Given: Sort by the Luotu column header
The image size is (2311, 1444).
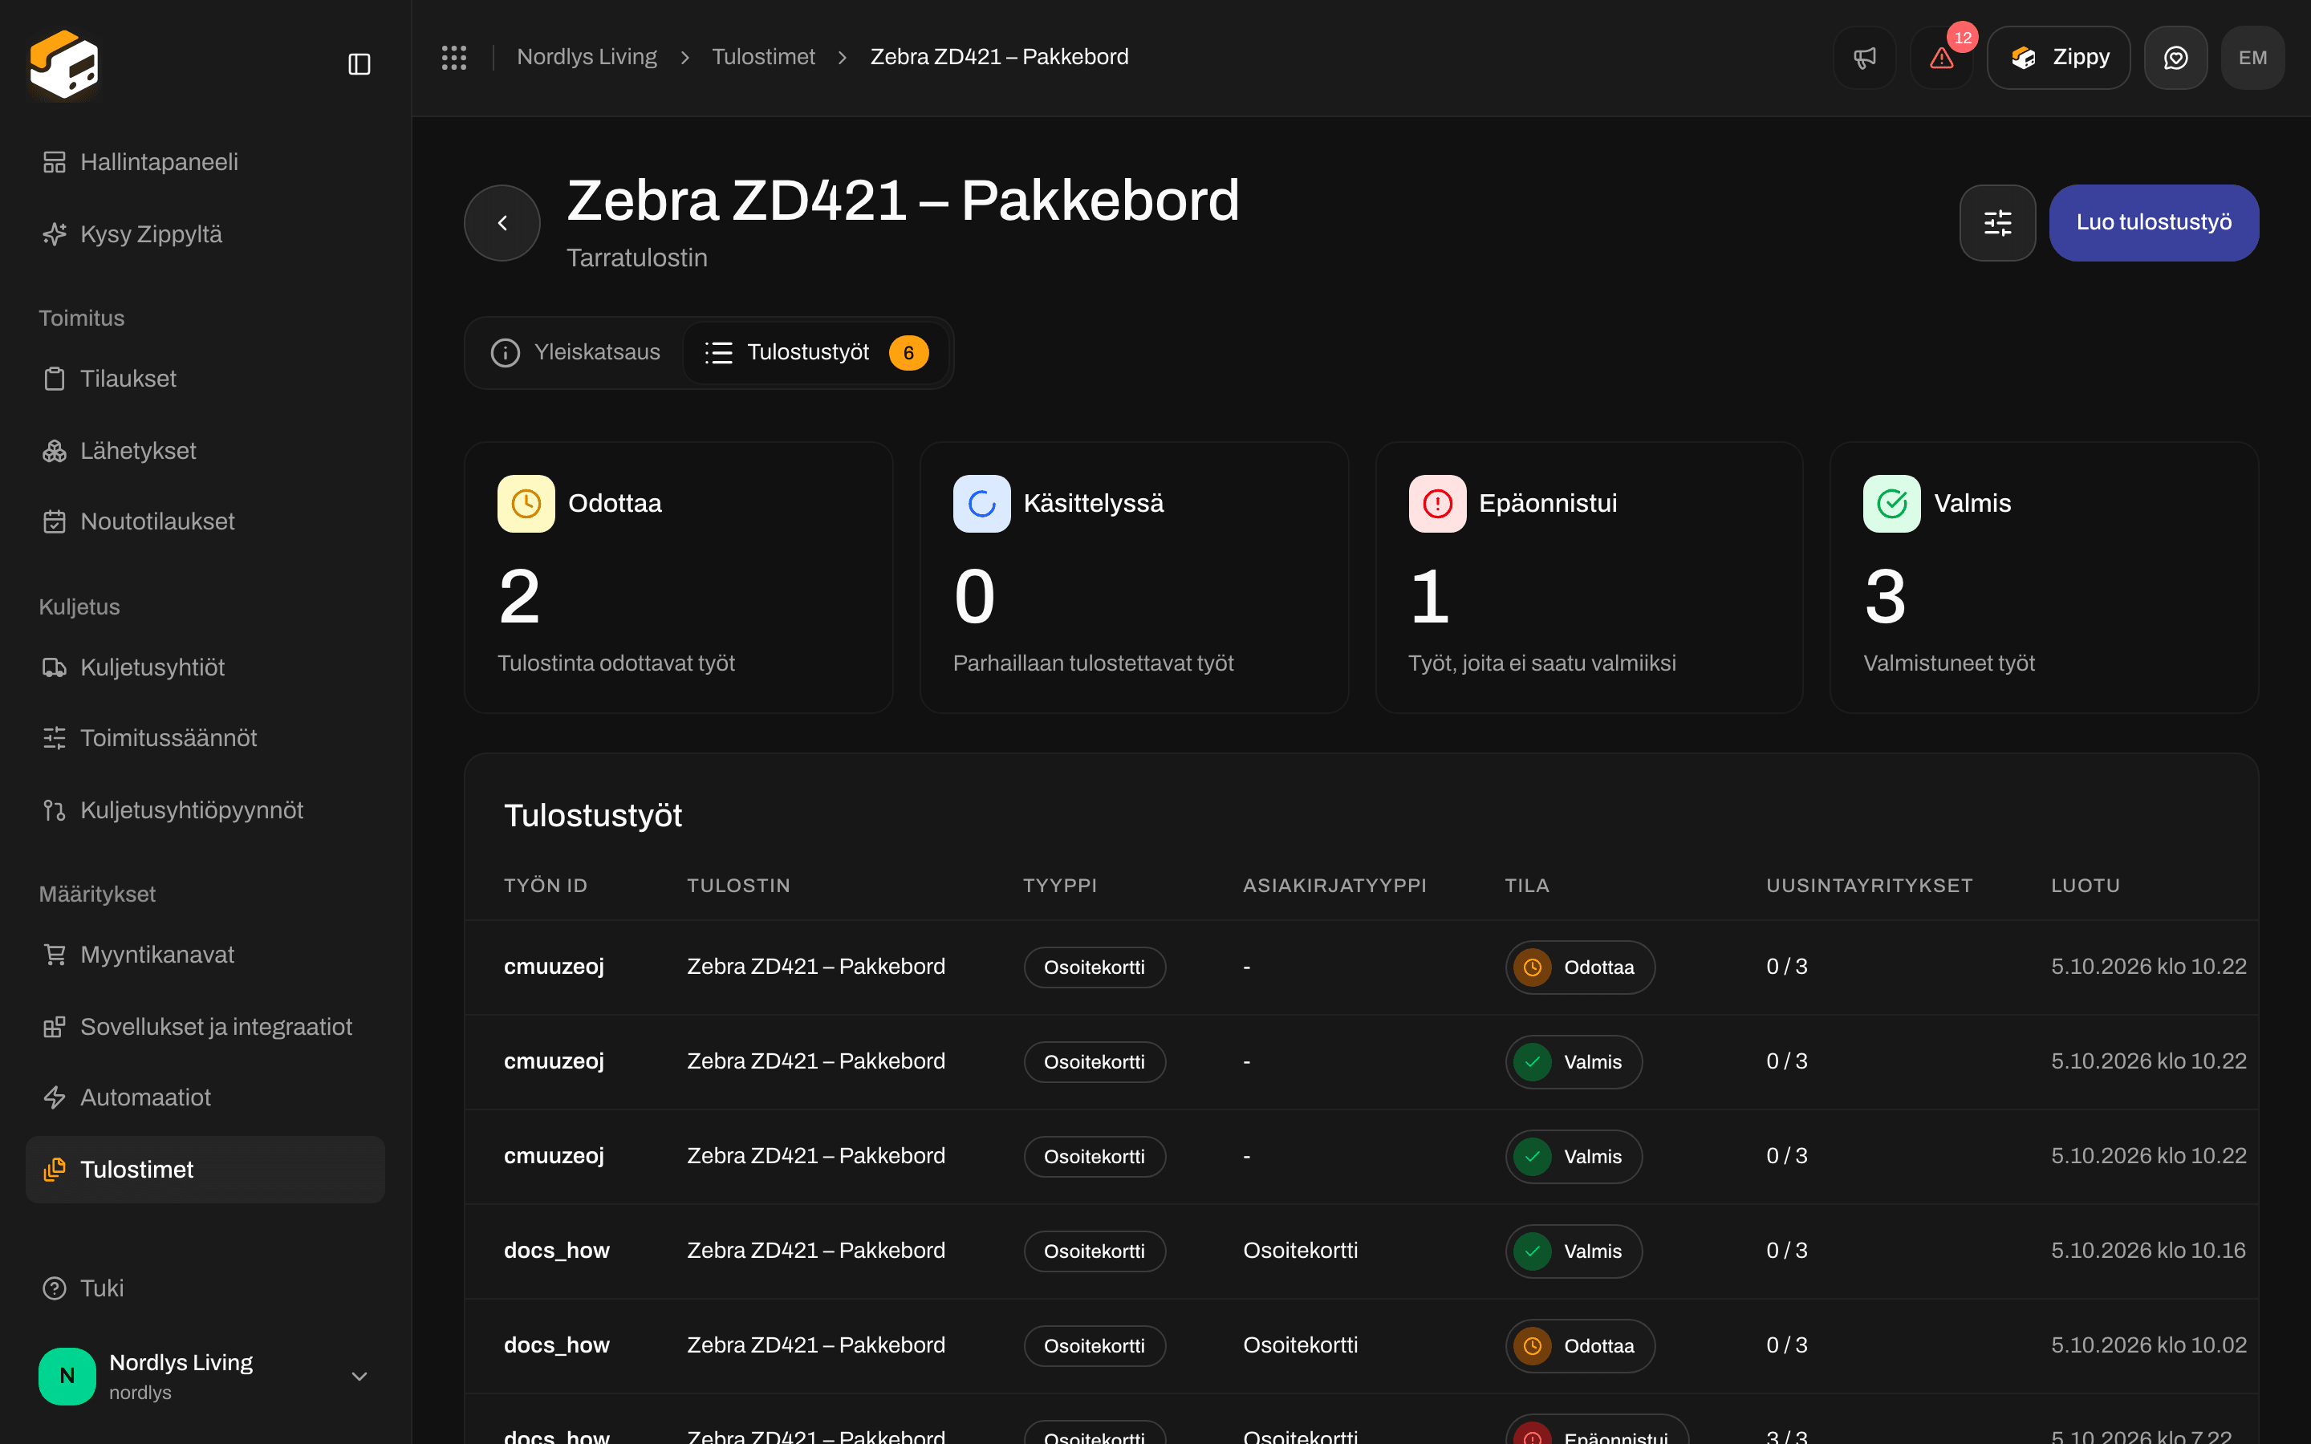Looking at the screenshot, I should pyautogui.click(x=2086, y=886).
